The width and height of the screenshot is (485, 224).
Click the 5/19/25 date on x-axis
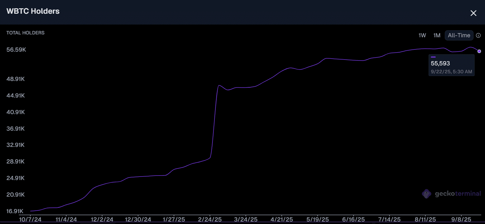(317, 220)
